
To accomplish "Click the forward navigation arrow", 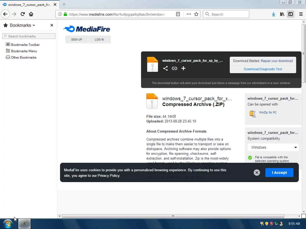I will tap(14, 14).
